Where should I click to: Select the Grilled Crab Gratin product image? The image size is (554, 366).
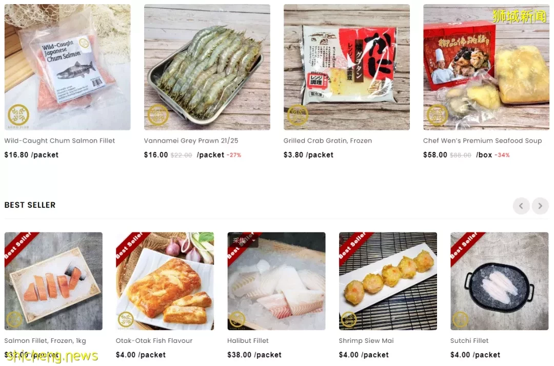347,67
